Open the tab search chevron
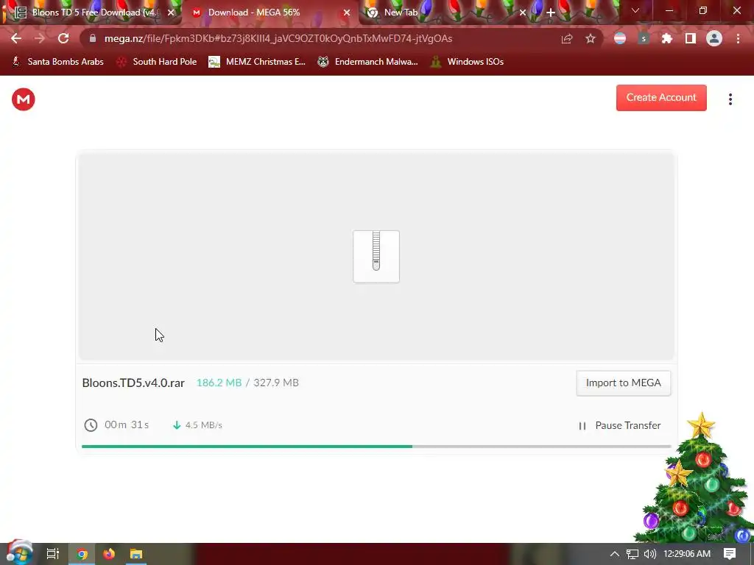Viewport: 754px width, 565px height. point(635,10)
